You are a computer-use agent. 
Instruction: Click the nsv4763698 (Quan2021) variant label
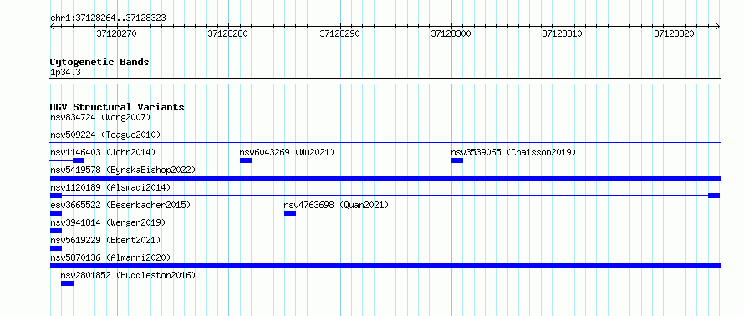coord(336,205)
